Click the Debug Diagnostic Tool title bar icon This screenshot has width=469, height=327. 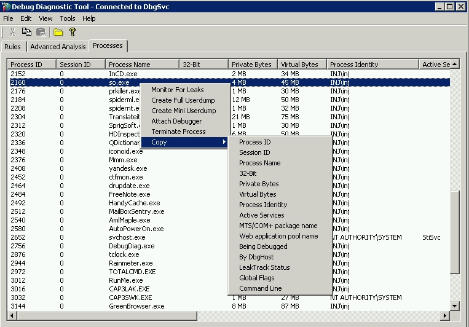click(7, 6)
